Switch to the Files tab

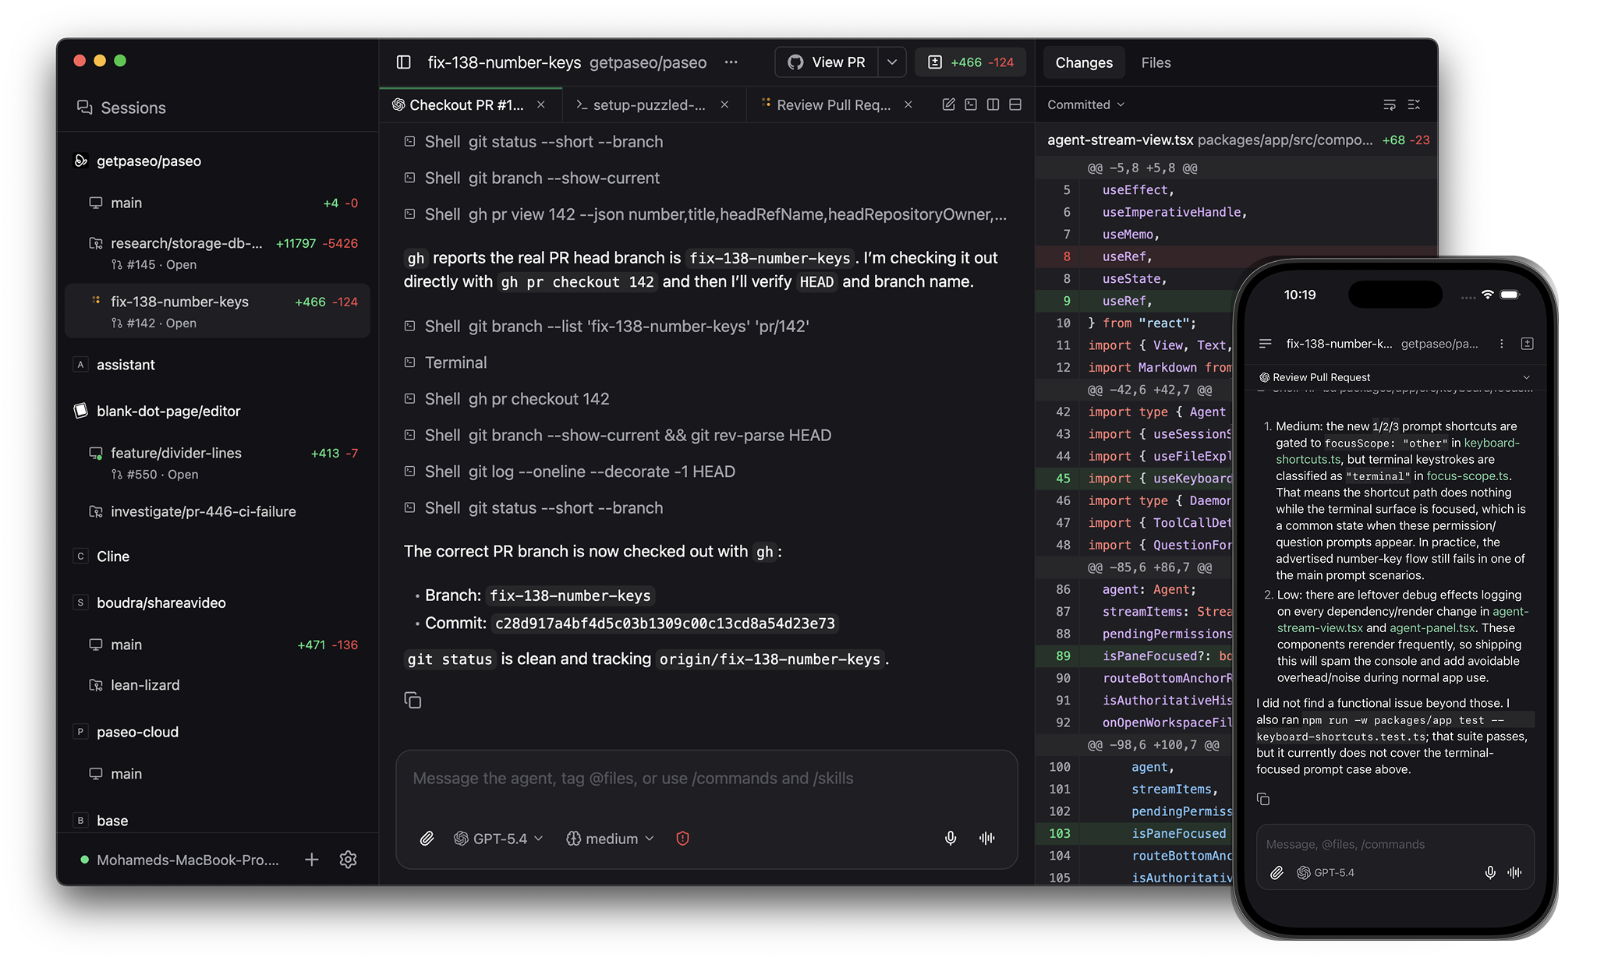click(1156, 62)
